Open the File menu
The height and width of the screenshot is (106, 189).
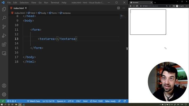click(x=9, y=3)
